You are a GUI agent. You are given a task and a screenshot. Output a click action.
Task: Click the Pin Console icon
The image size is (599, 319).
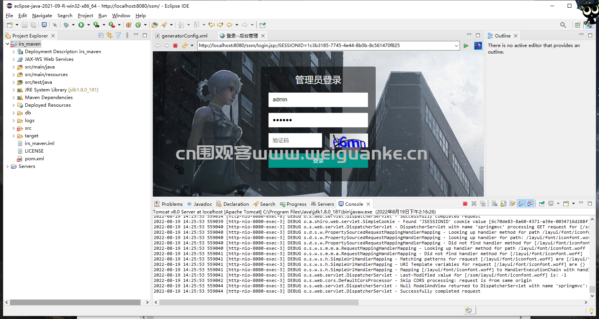pos(542,203)
